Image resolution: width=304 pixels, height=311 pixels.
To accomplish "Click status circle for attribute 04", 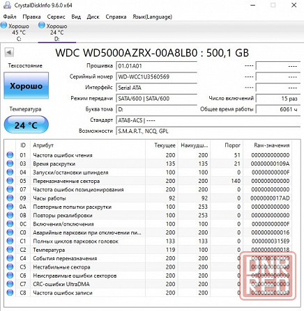I will click(x=10, y=172).
